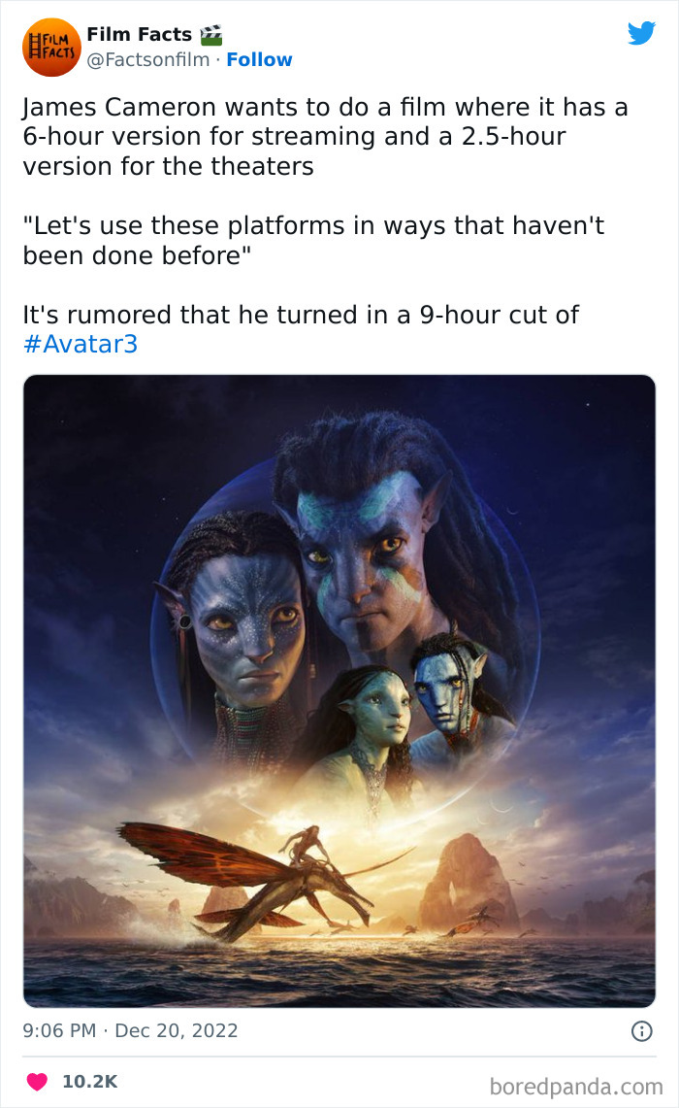Image resolution: width=679 pixels, height=1108 pixels.
Task: Visit the boredpanda.com watermark
Action: (x=576, y=1086)
